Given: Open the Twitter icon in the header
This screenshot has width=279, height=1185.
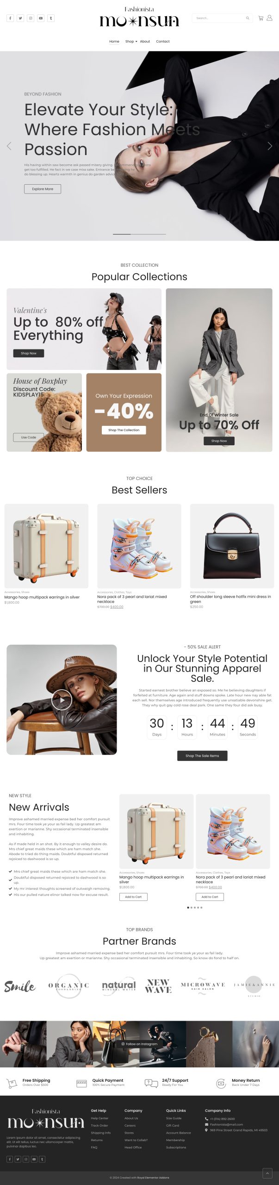Looking at the screenshot, I should (x=20, y=18).
